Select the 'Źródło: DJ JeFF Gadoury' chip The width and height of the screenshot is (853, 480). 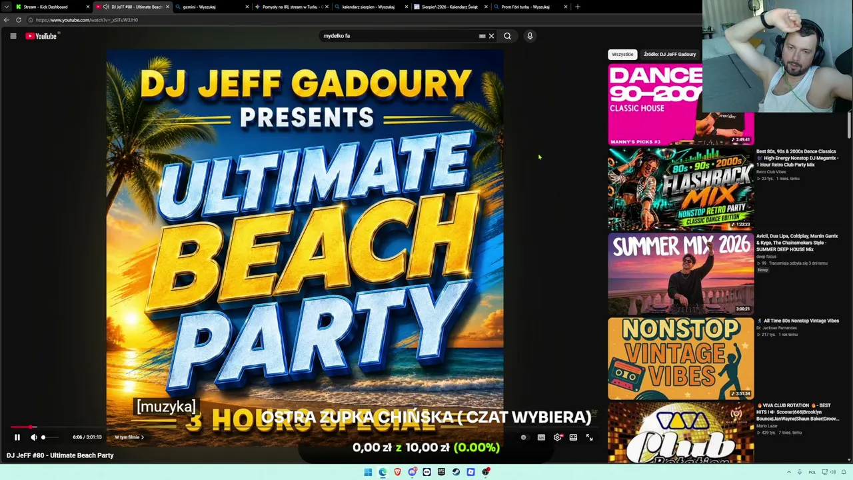[x=670, y=54]
